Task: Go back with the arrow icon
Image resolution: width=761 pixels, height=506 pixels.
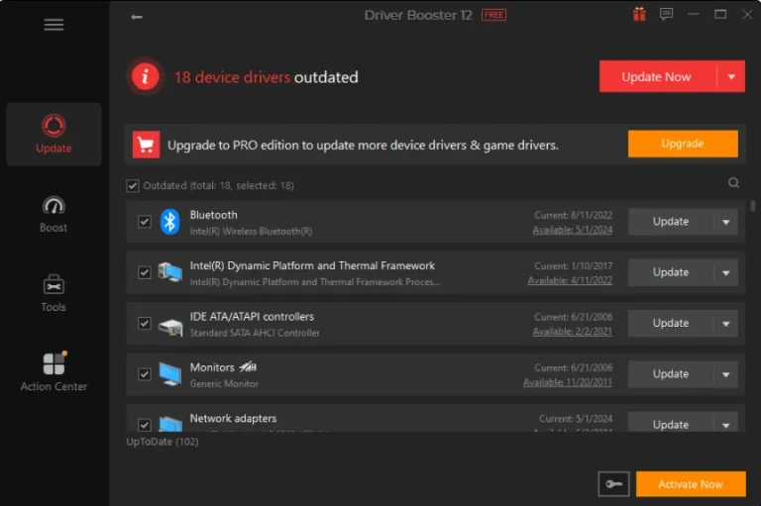Action: click(x=137, y=17)
